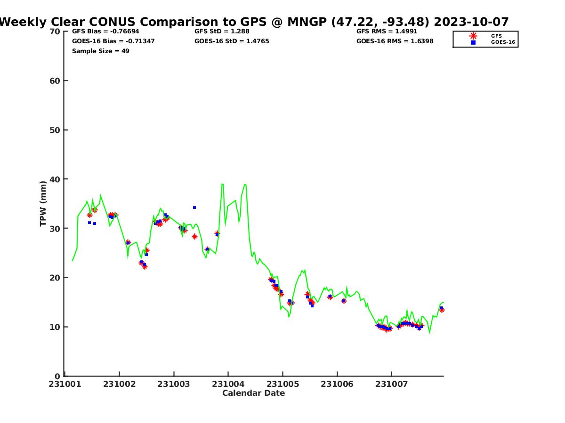
Task: Click x-axis tick label 231006
Action: (x=337, y=384)
